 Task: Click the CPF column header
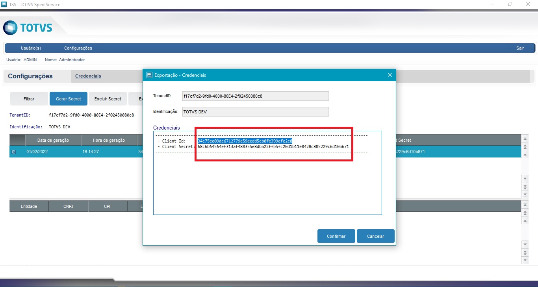108,206
